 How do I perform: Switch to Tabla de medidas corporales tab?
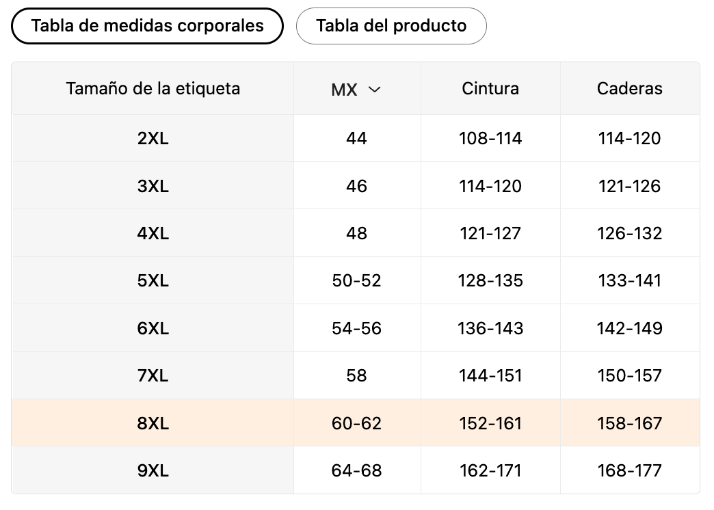tap(147, 26)
